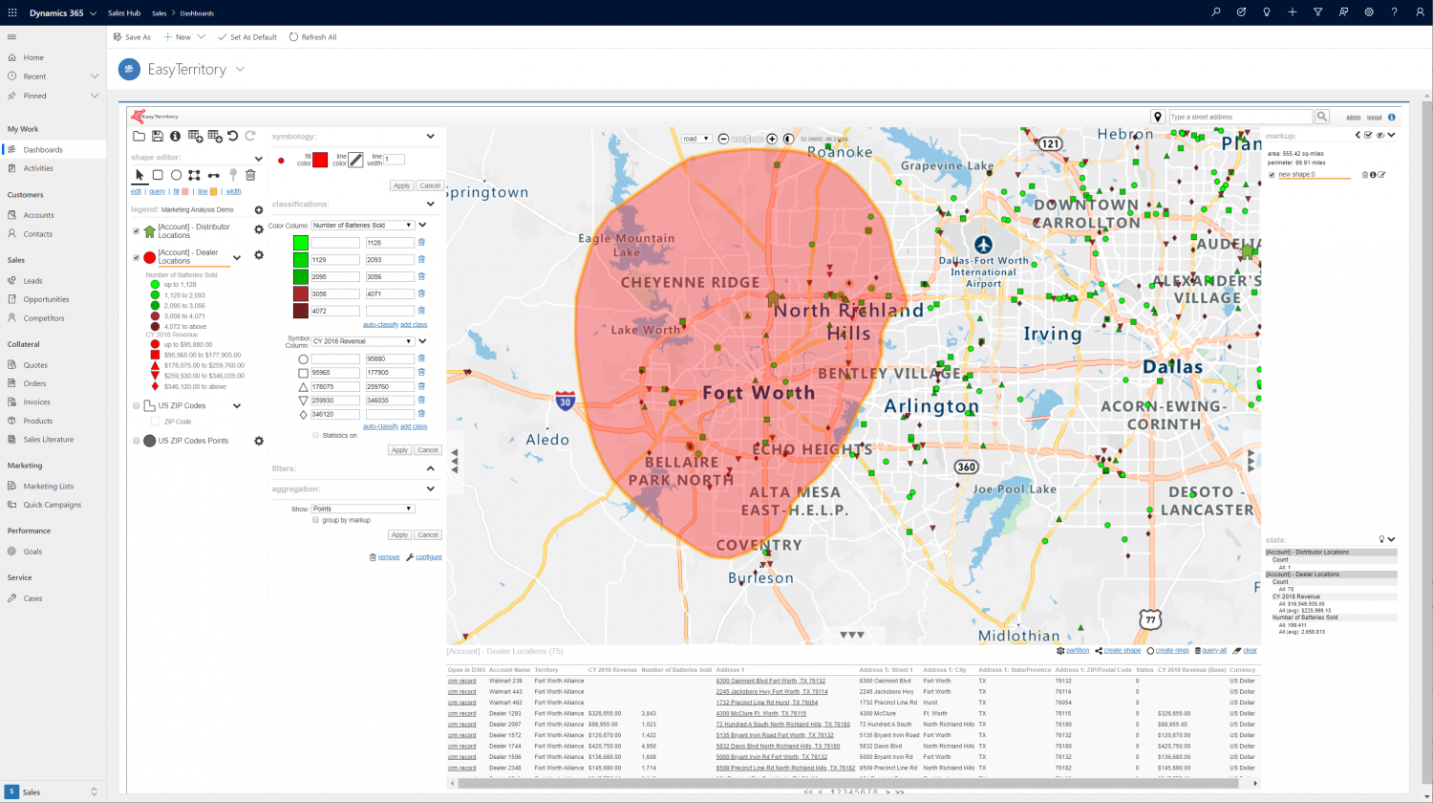Enable the Statistics on checkbox
The height and width of the screenshot is (803, 1433).
click(x=315, y=435)
